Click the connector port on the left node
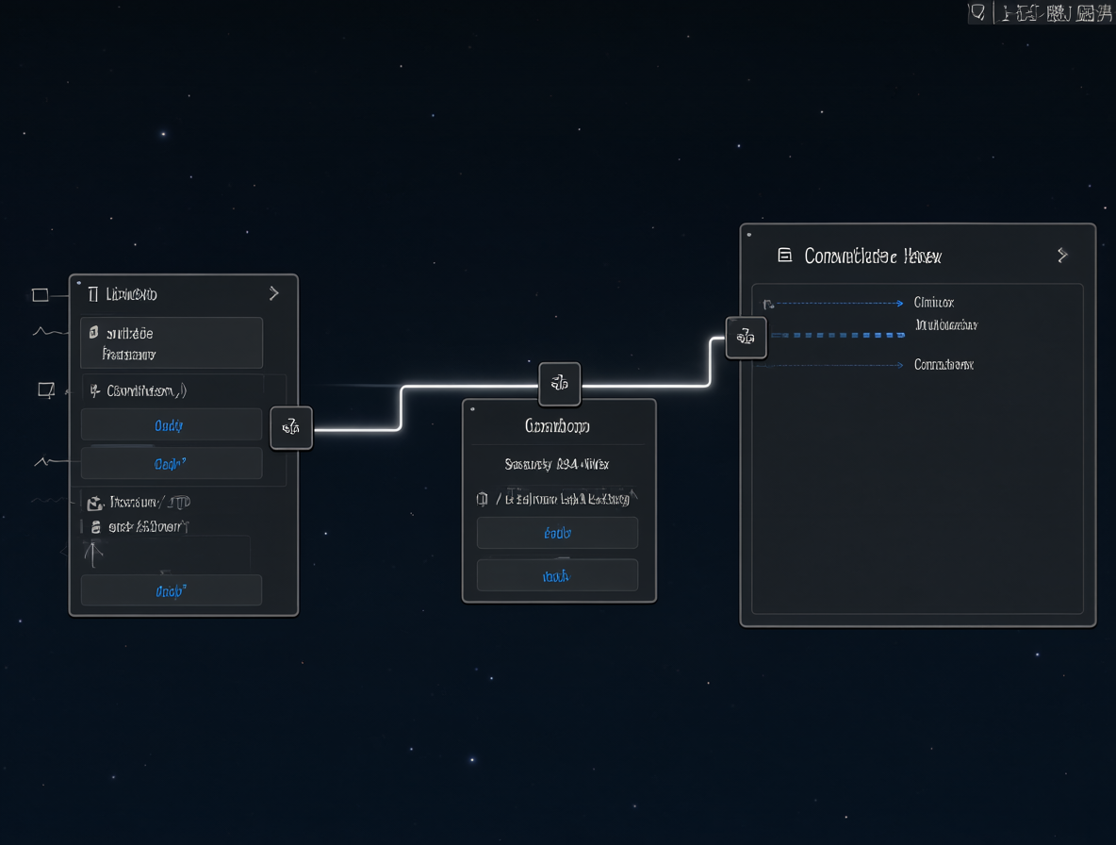This screenshot has height=845, width=1116. pyautogui.click(x=291, y=427)
